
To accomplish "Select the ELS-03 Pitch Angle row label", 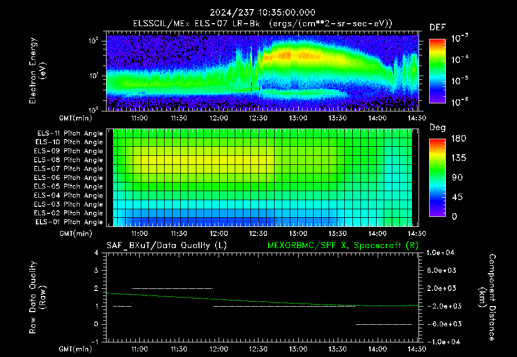I will (69, 205).
